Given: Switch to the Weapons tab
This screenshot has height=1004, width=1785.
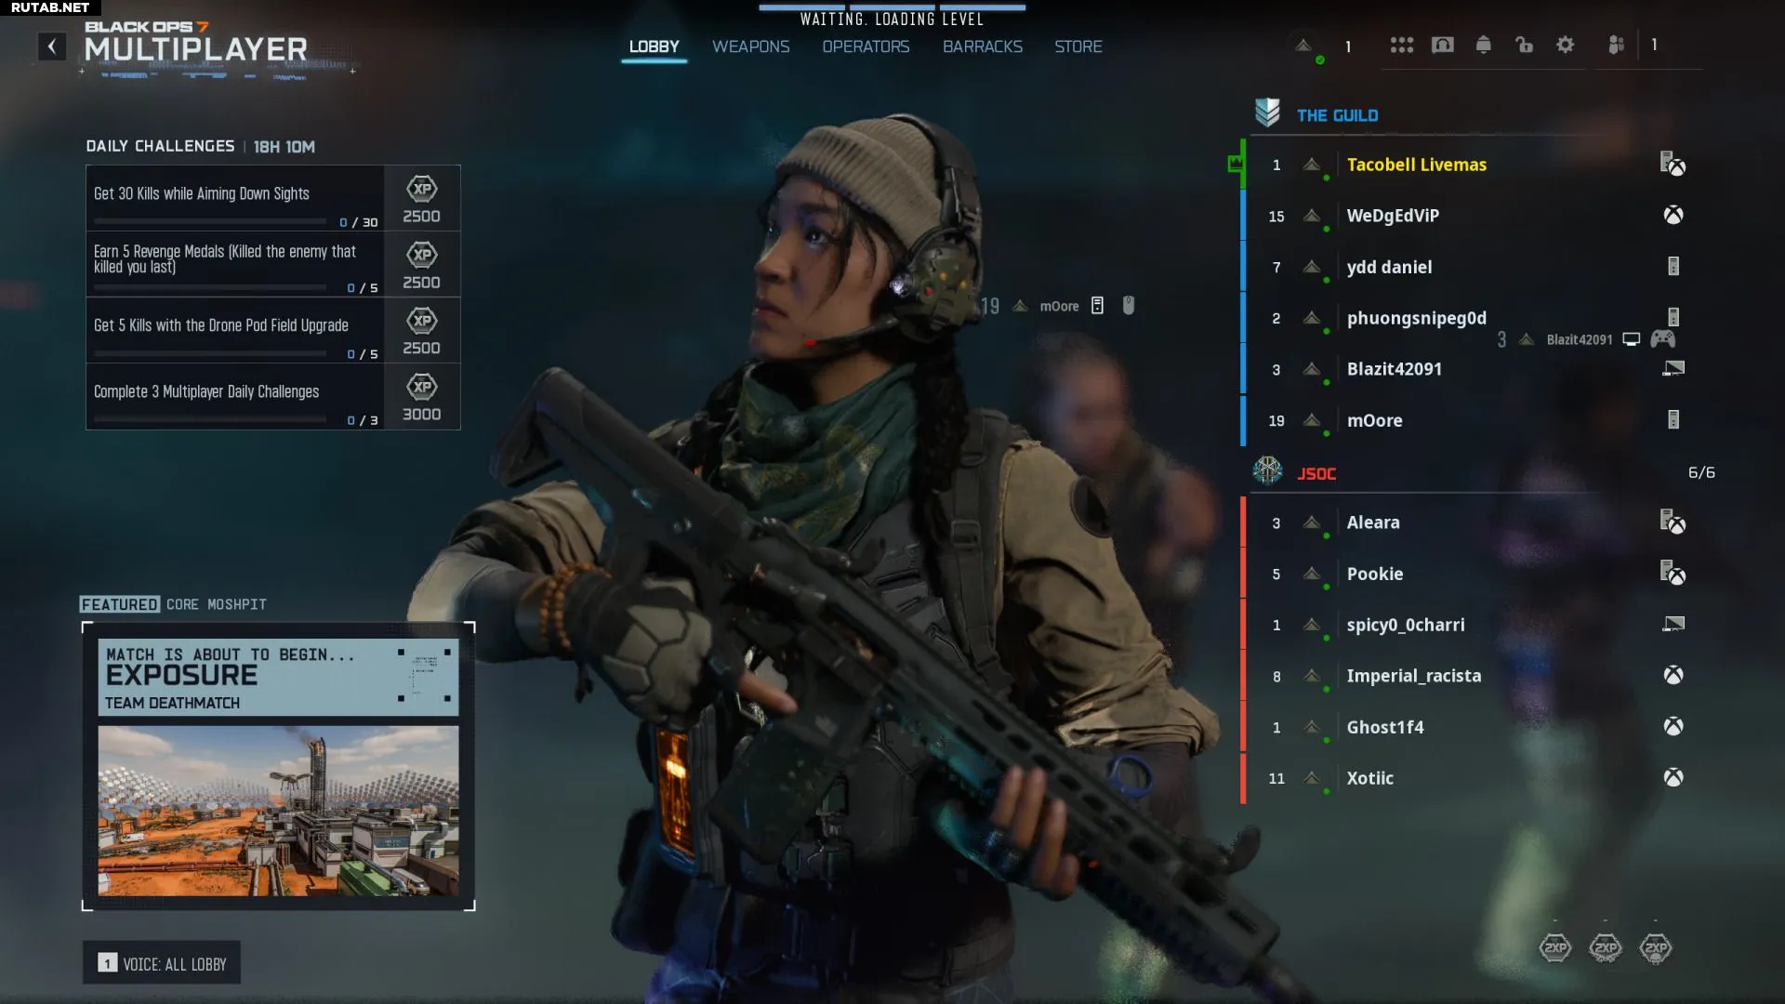Looking at the screenshot, I should (750, 46).
